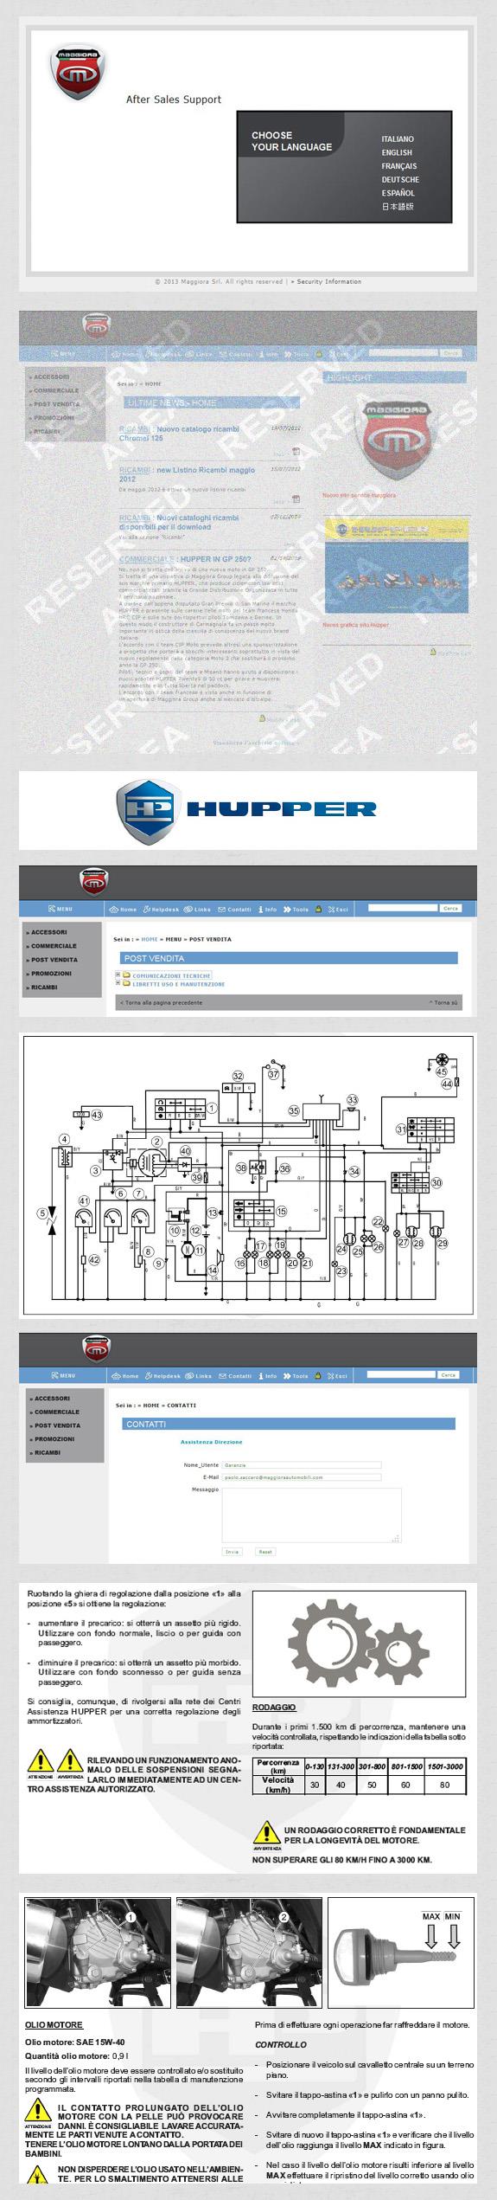The image size is (497, 2200).
Task: Click the Invia button on the contact form
Action: (x=232, y=1552)
